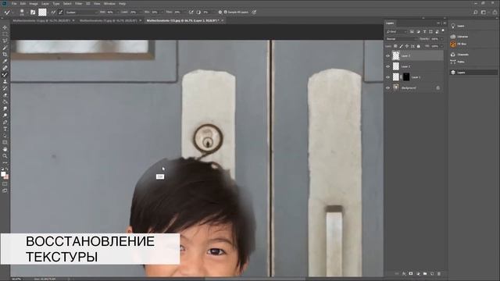Open the Filter menu
This screenshot has height=281, width=500.
pos(78,3)
